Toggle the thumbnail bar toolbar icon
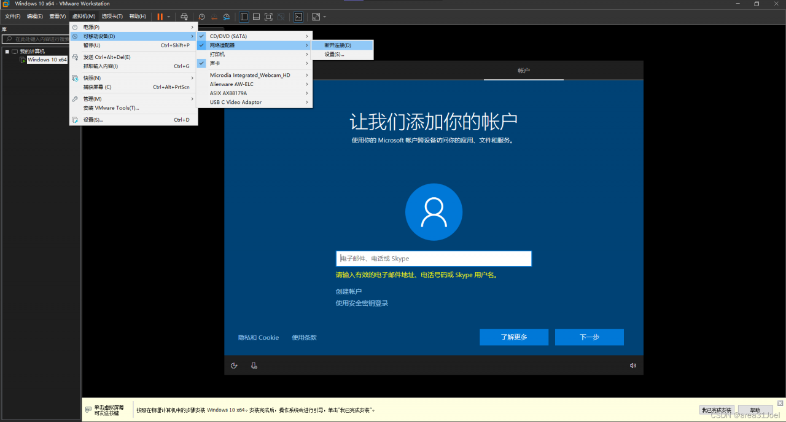This screenshot has height=422, width=786. pyautogui.click(x=256, y=17)
